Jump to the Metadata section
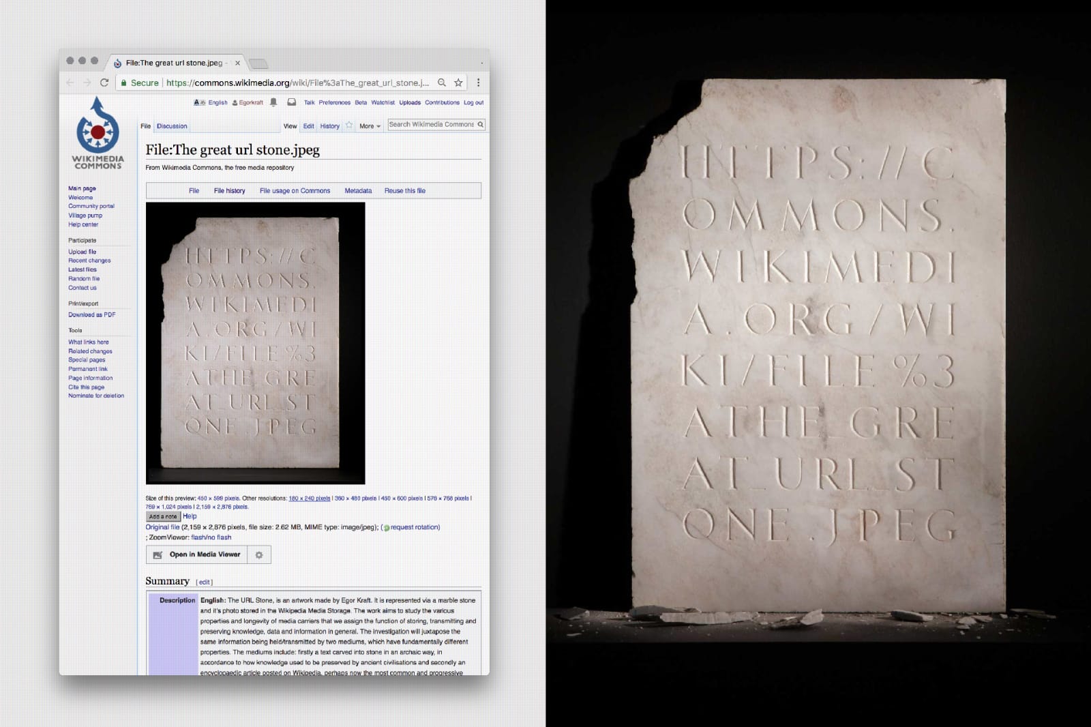This screenshot has height=727, width=1091. (358, 191)
